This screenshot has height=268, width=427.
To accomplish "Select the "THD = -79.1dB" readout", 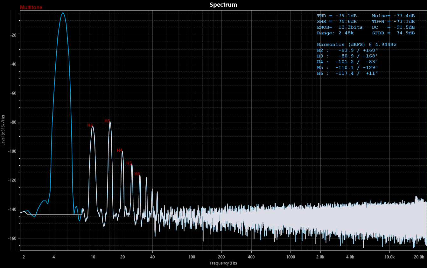I will pos(337,16).
